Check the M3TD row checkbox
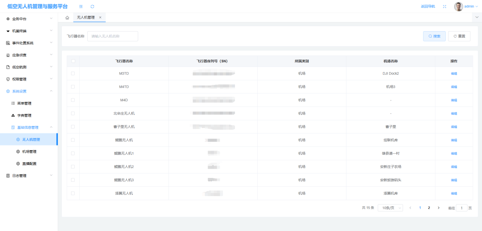482x231 pixels. (73, 73)
